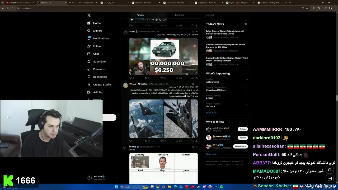Viewport: 338px width, 190px height.
Task: Show more under What's happening
Action: (x=211, y=113)
